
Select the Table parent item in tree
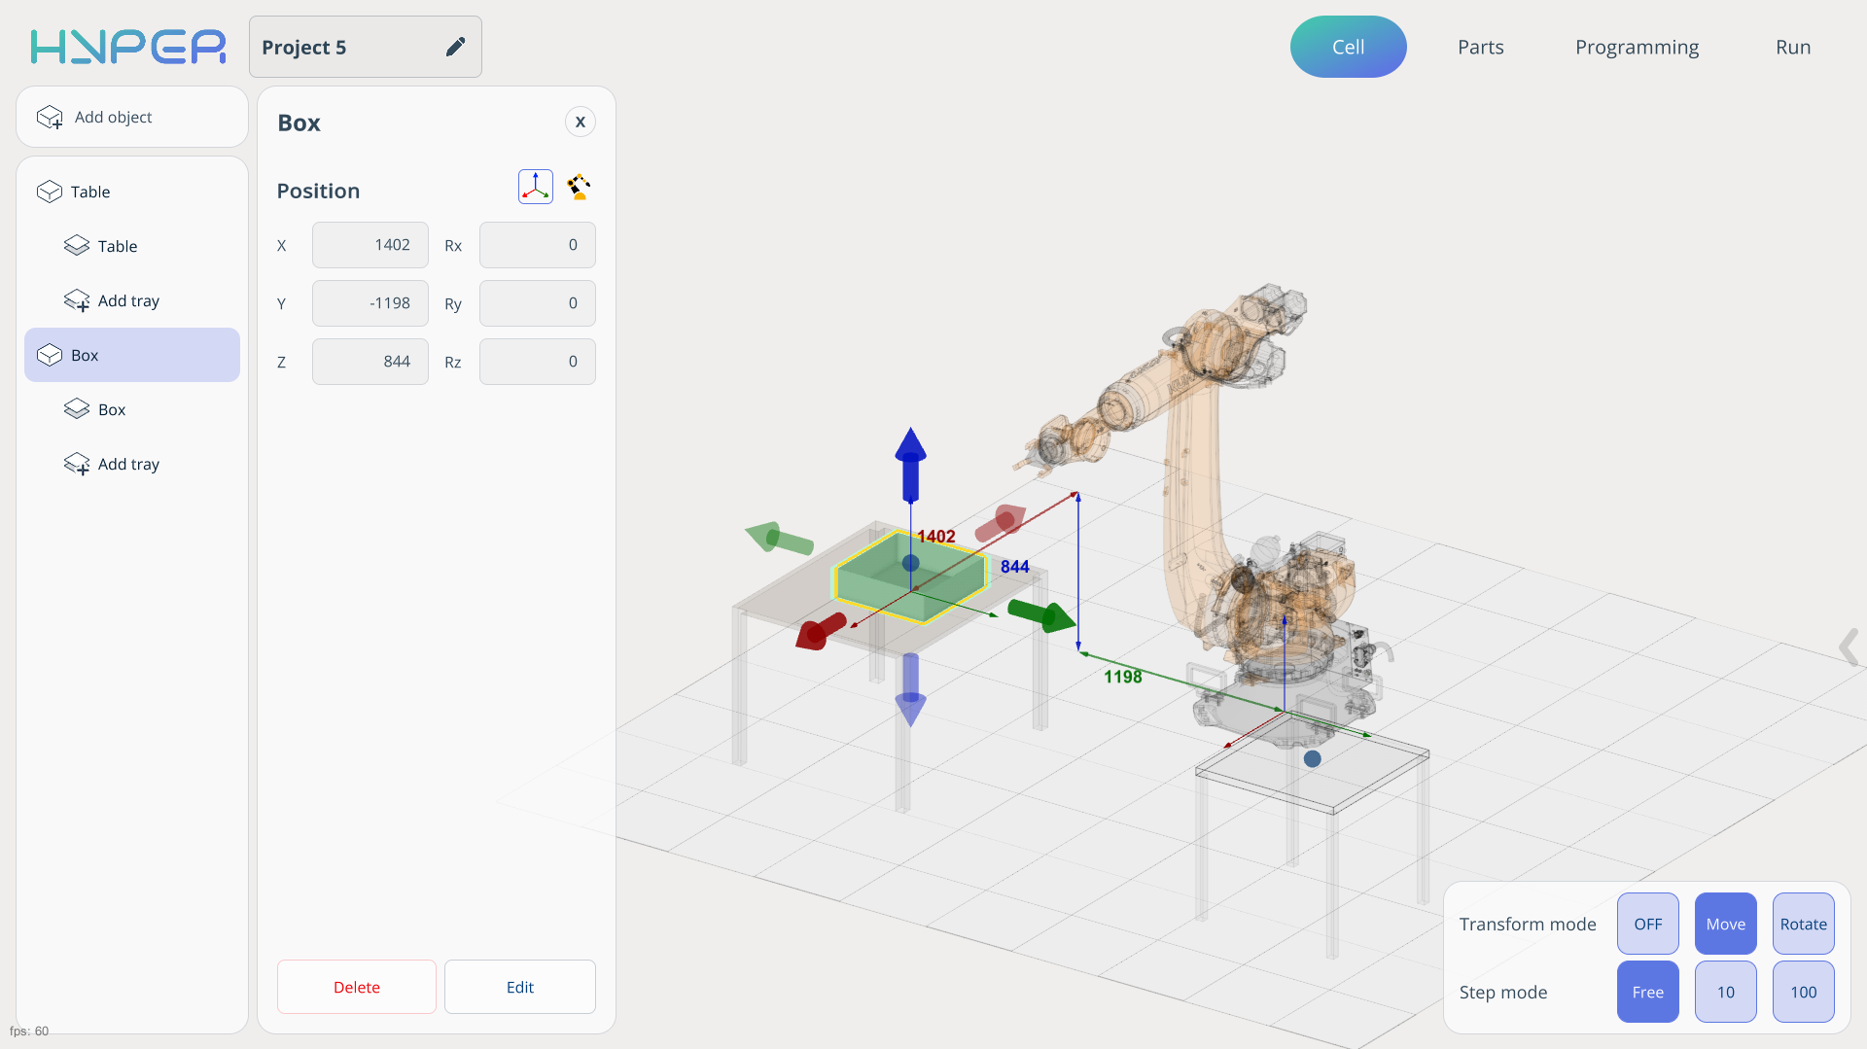pyautogui.click(x=90, y=192)
